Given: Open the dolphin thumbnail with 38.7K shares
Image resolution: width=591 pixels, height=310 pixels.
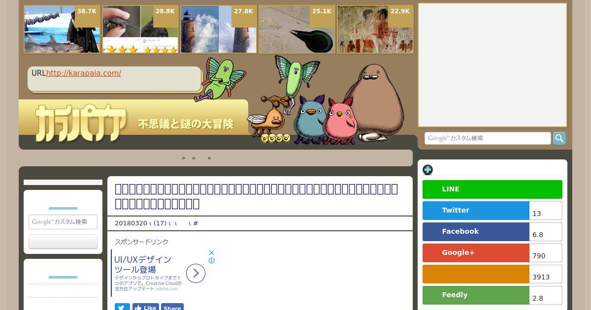Looking at the screenshot, I should [x=62, y=29].
